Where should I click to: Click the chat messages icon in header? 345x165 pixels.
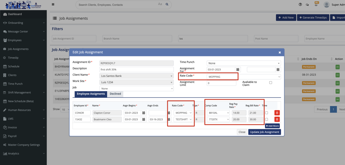307,5
